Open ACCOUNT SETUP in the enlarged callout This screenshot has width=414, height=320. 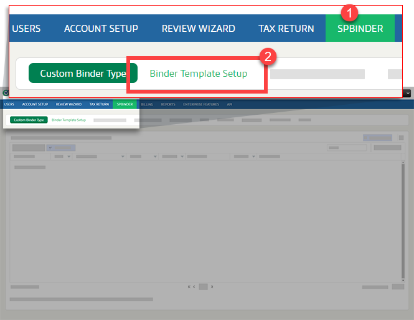pos(101,28)
